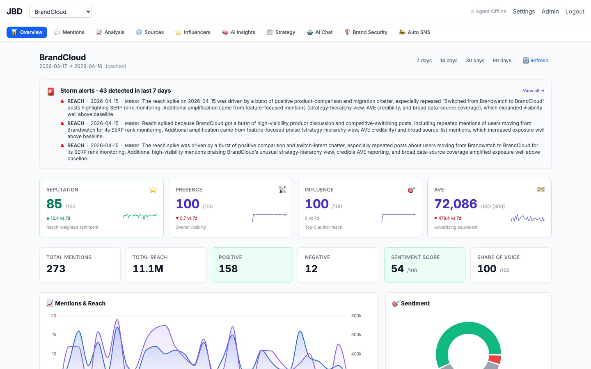Click the Strategy notepad icon
This screenshot has height=369, width=591.
click(270, 32)
